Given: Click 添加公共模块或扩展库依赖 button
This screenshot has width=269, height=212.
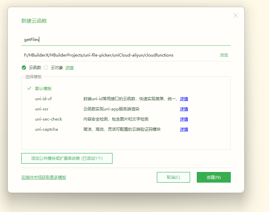Looking at the screenshot, I should 67,158.
